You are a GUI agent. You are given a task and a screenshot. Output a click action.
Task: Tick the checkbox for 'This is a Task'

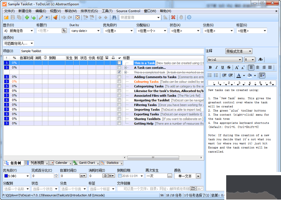click(x=119, y=63)
